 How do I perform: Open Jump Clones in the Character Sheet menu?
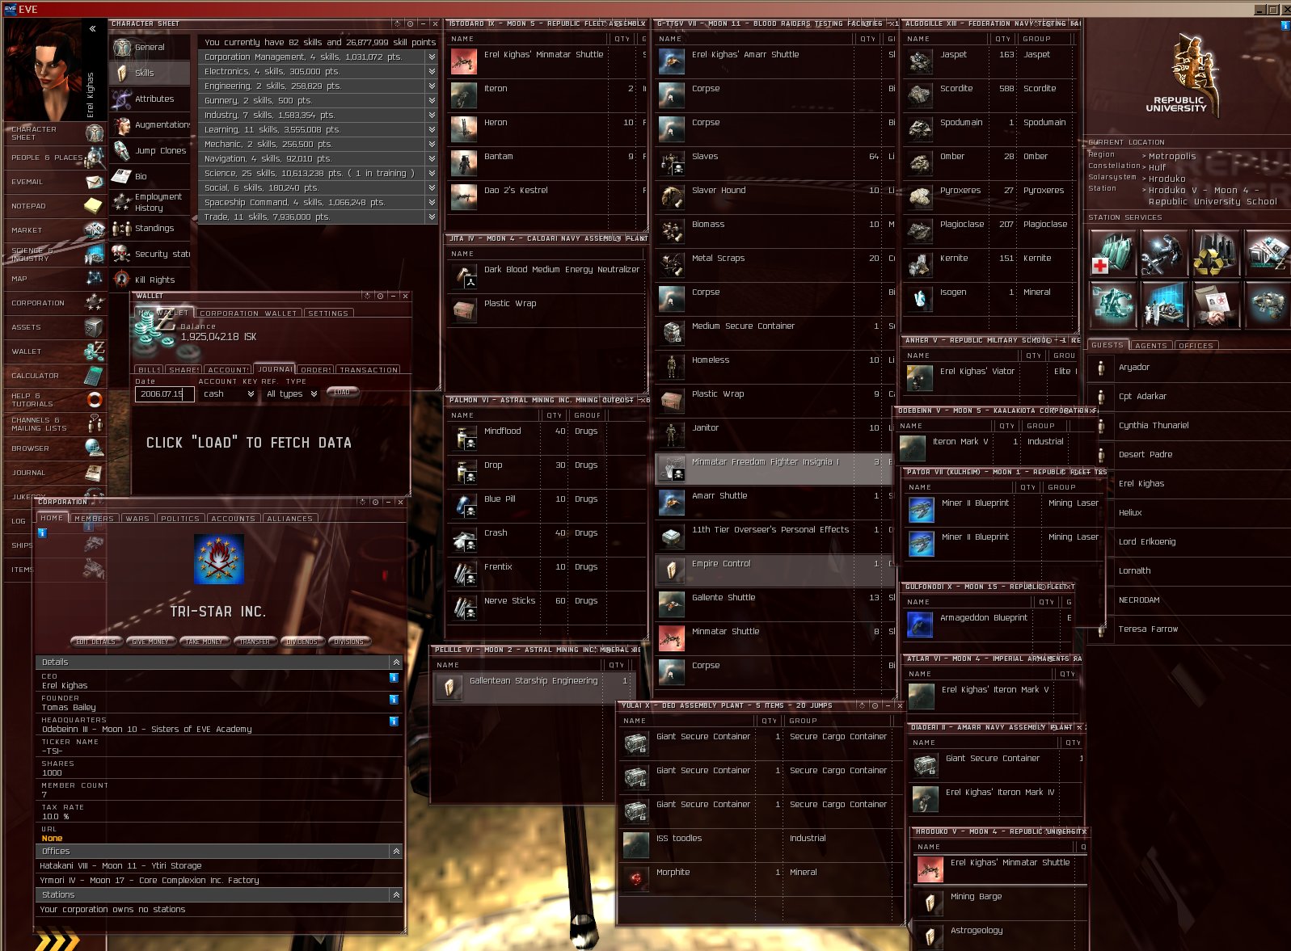(x=150, y=151)
